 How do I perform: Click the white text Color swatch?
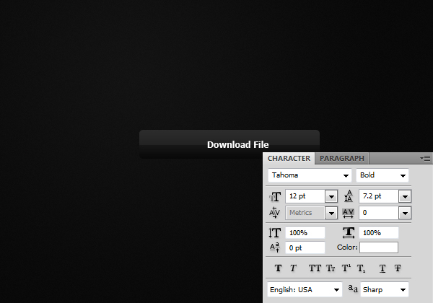(379, 247)
